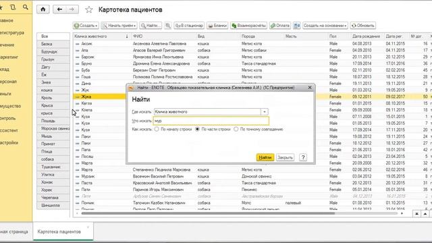Open the Маркетинг section in sidebar
The height and width of the screenshot is (243, 432).
point(9,57)
